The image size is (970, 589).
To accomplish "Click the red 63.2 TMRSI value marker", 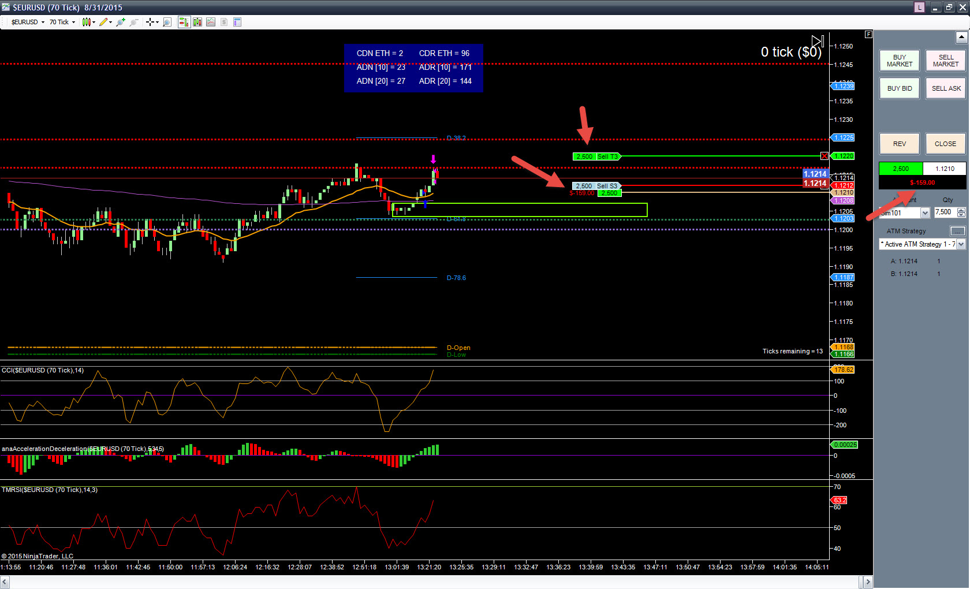I will pyautogui.click(x=840, y=500).
